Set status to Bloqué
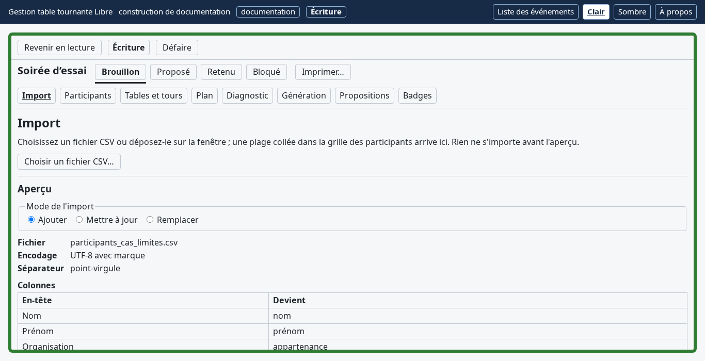 pyautogui.click(x=266, y=72)
